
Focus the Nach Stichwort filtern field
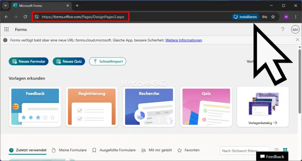(x=244, y=151)
